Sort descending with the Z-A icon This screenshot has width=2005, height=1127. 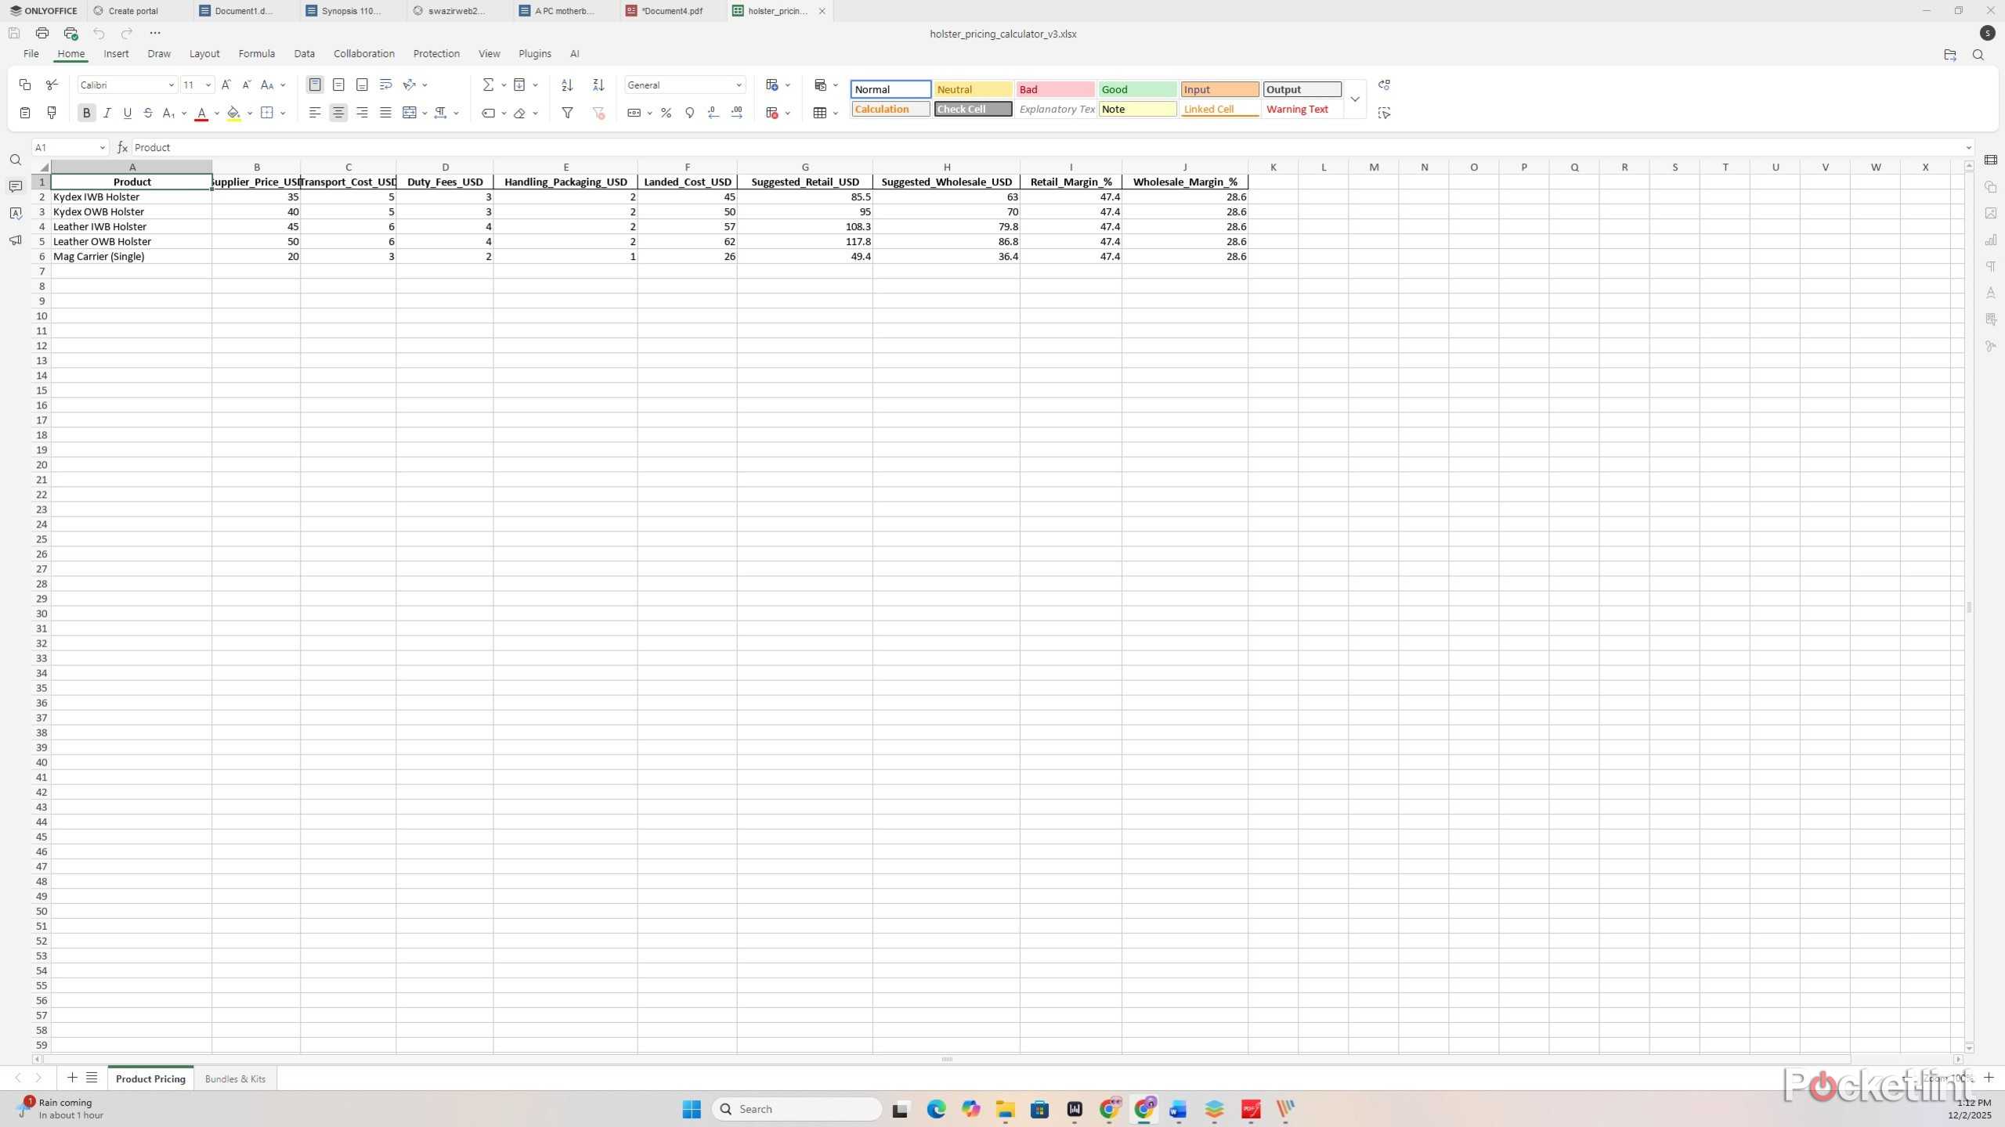tap(598, 85)
